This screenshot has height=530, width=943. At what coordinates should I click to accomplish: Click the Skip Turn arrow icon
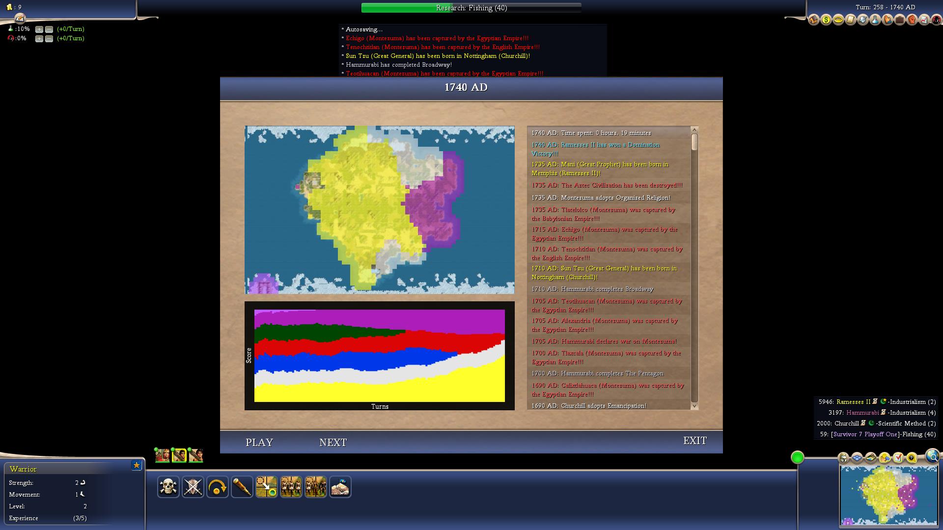click(218, 487)
